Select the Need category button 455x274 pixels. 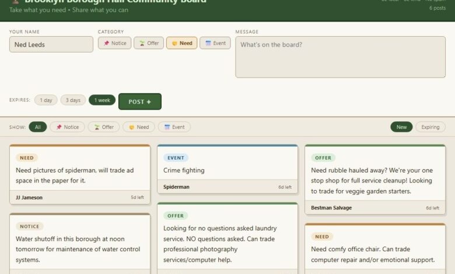pyautogui.click(x=181, y=43)
